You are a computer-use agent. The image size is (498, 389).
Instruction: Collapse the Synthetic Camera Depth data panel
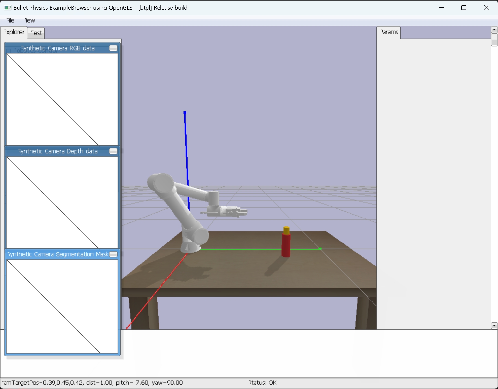113,151
